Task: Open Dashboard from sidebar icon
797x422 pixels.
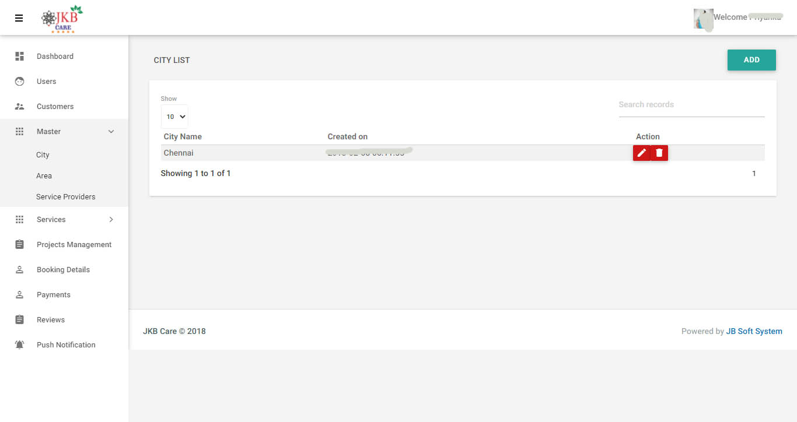Action: pos(19,57)
